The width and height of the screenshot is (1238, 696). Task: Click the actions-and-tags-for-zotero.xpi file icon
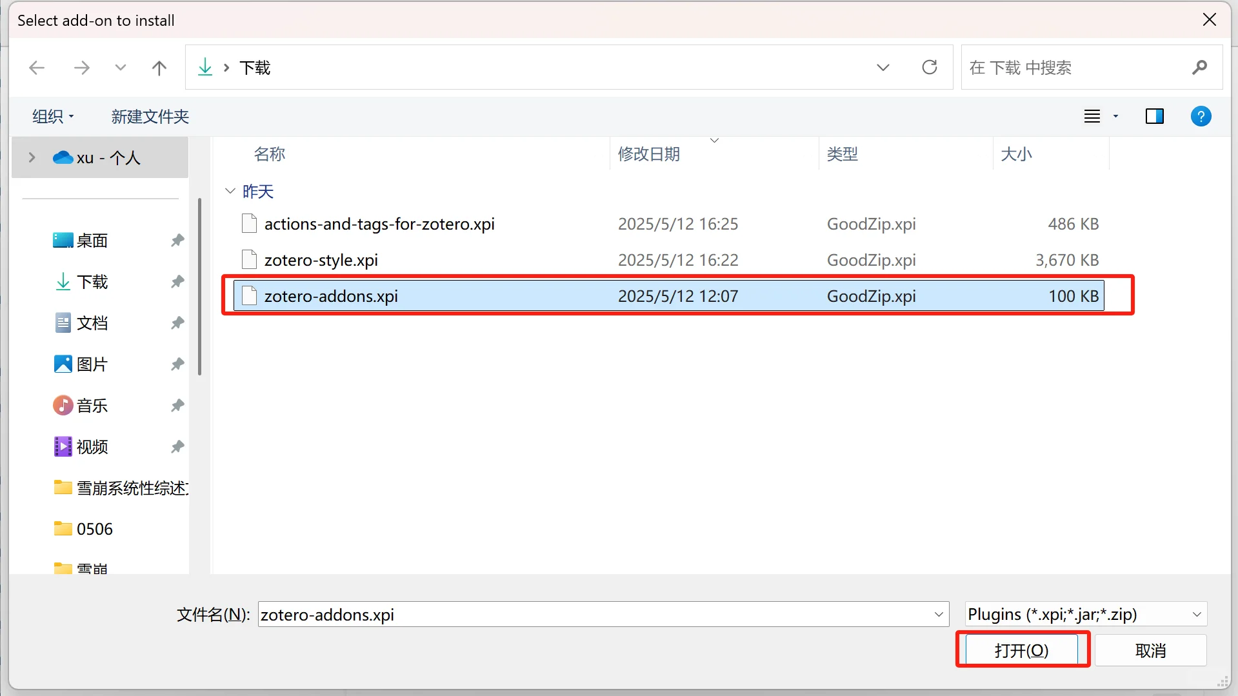click(x=249, y=224)
